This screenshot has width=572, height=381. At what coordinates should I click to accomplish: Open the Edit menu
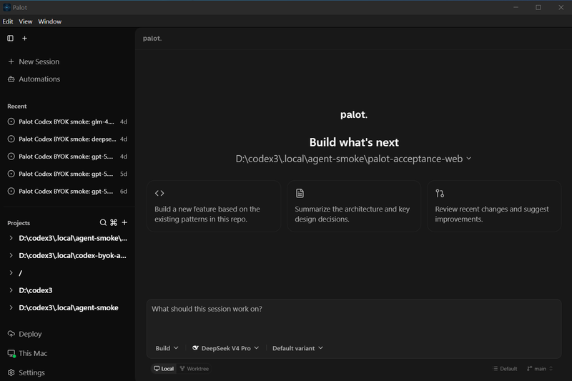[8, 21]
